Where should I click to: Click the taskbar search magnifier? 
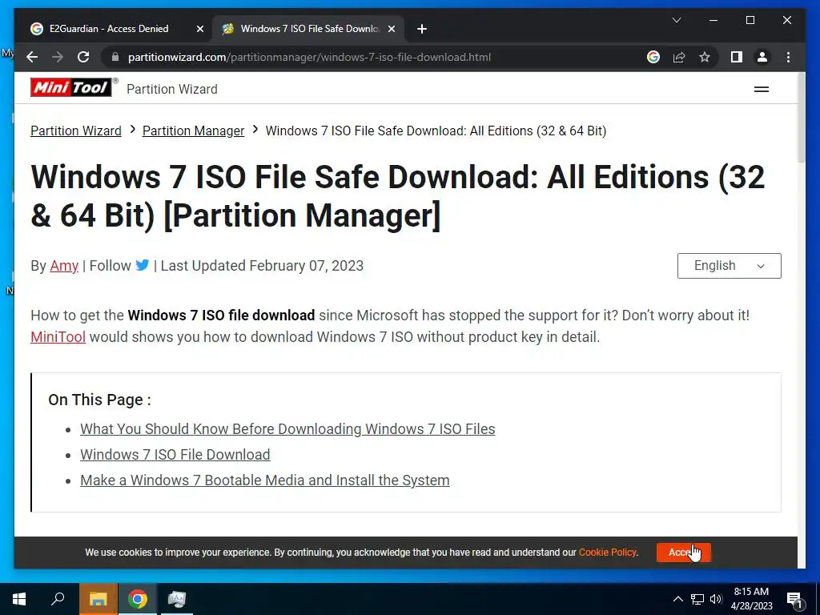click(x=58, y=599)
